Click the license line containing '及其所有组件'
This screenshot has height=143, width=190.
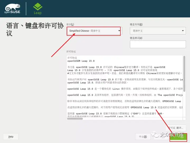click(x=125, y=95)
